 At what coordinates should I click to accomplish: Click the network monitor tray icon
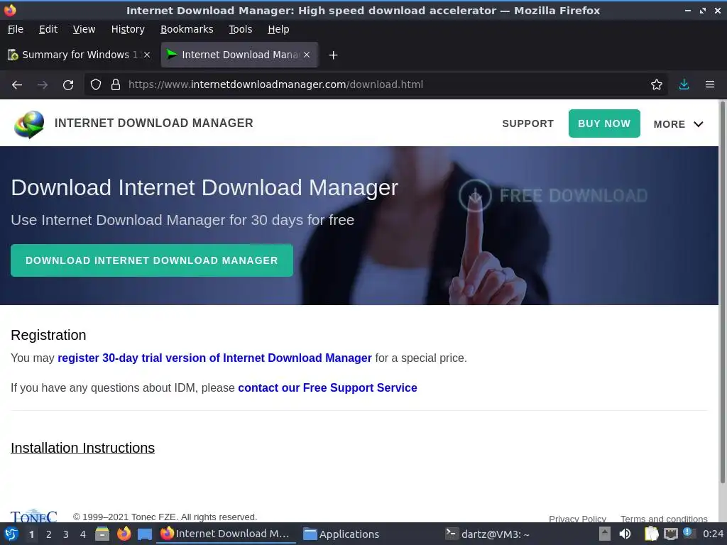point(670,534)
